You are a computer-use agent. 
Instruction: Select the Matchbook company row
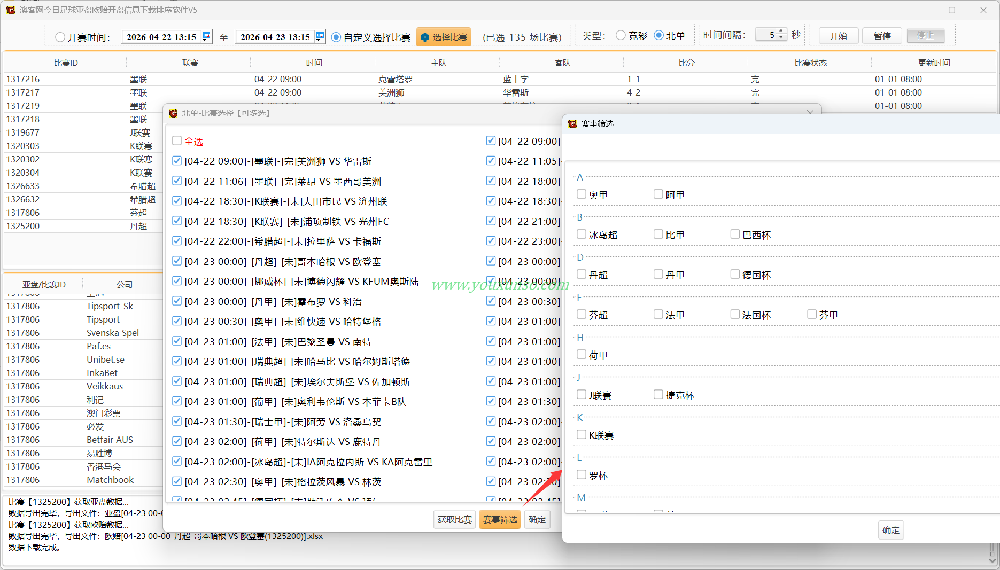coord(83,480)
